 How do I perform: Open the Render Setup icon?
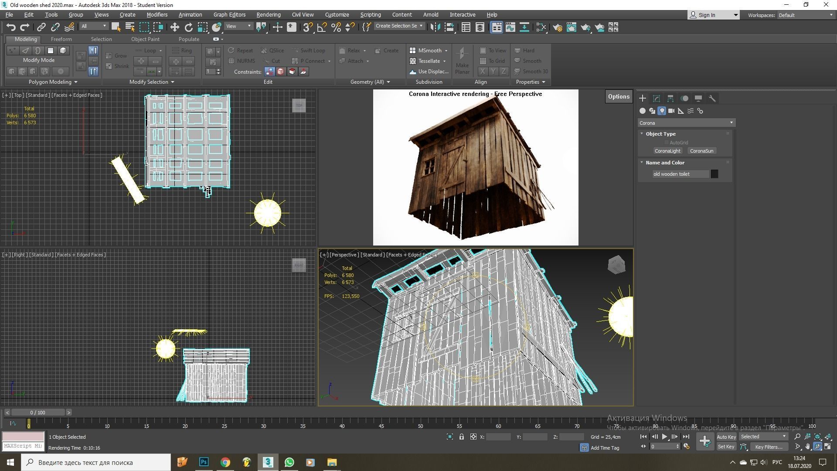(557, 27)
